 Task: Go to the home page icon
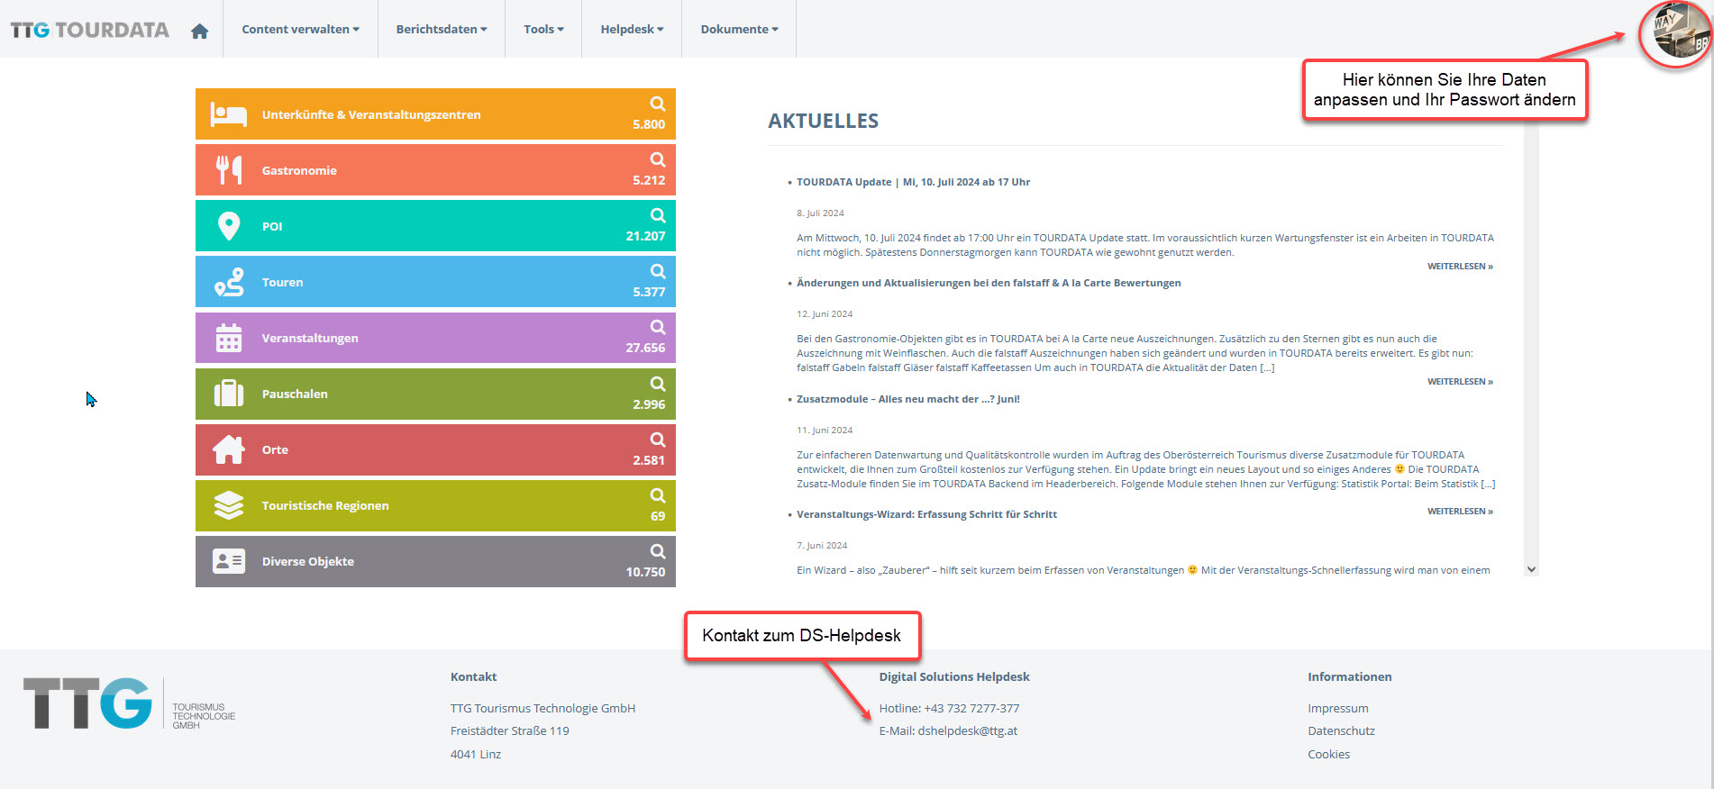pyautogui.click(x=200, y=31)
